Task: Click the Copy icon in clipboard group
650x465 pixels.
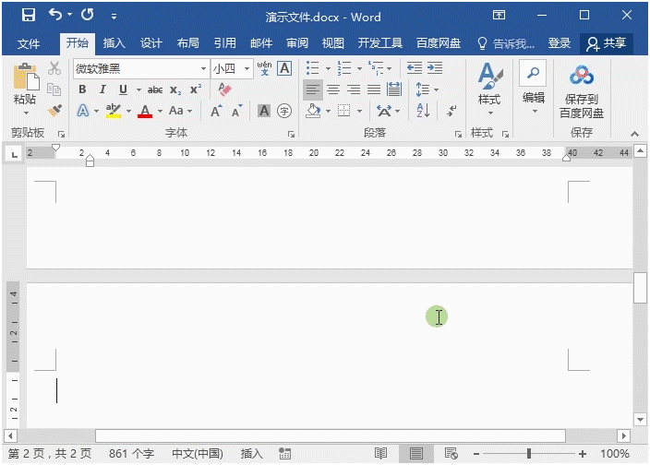Action: click(54, 89)
